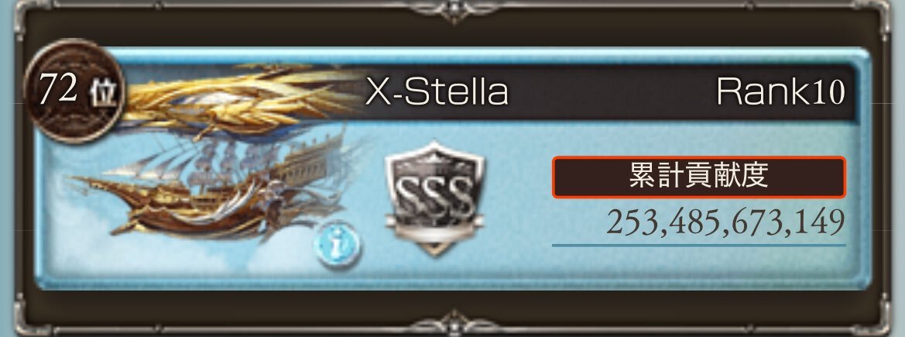Select the 72位 ranking medallion
This screenshot has height=337, width=905.
(x=74, y=91)
